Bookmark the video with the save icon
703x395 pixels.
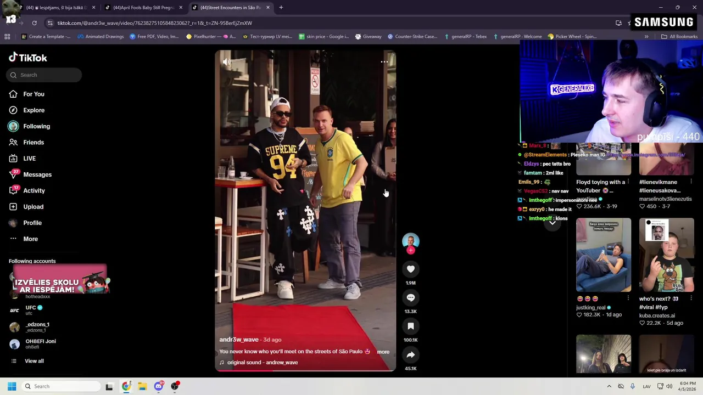pos(410,326)
